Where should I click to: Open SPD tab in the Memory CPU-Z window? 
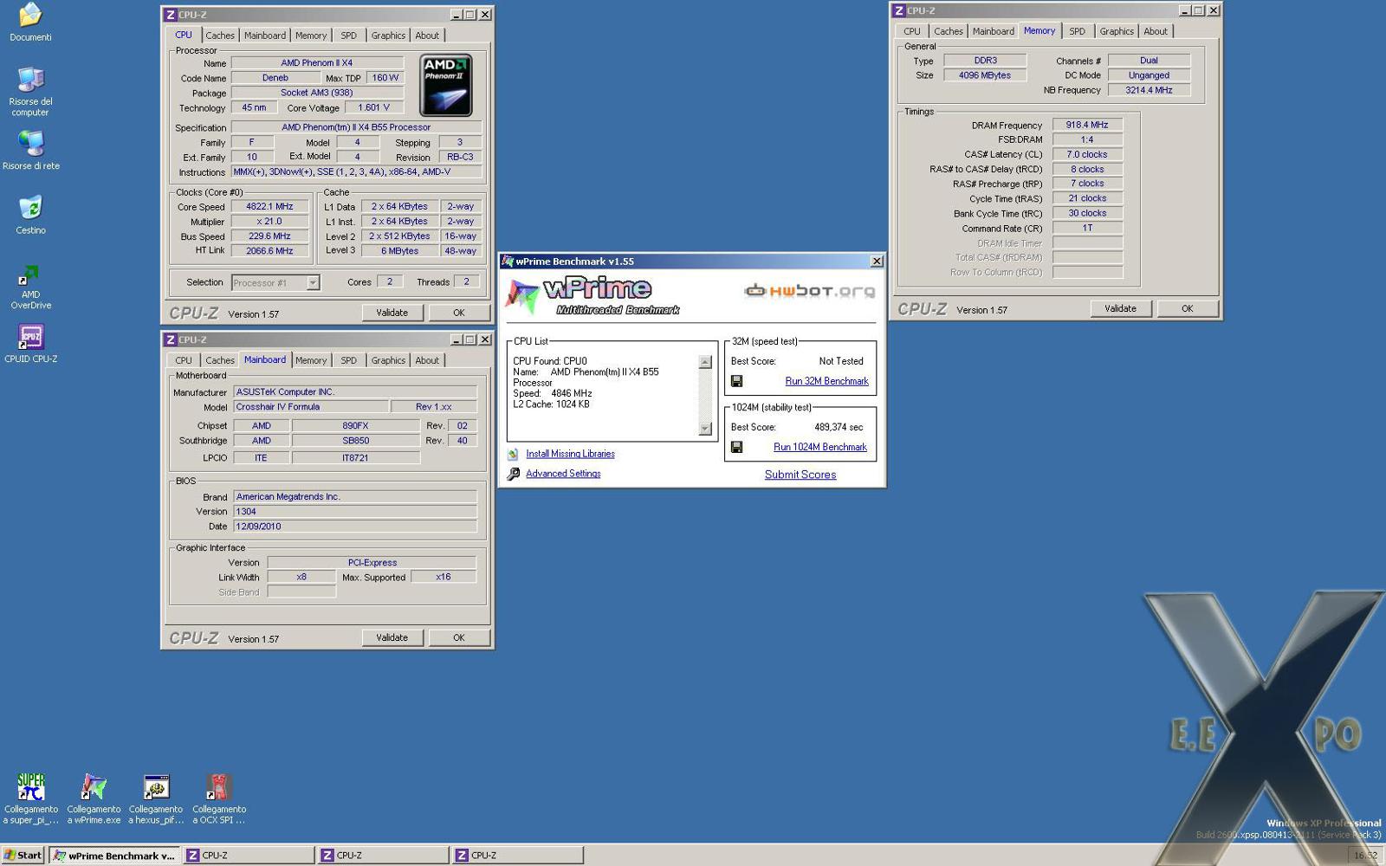click(1077, 31)
